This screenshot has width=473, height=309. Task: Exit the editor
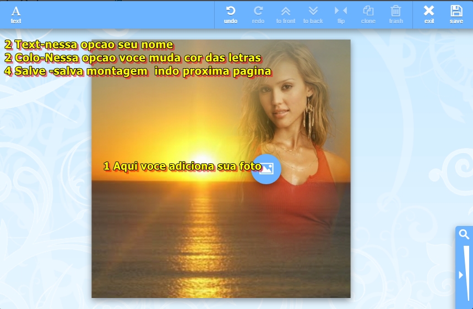coord(429,14)
